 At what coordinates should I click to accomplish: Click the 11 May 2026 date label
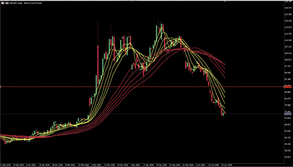click(x=175, y=165)
